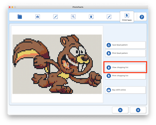Open the help question mark icon
156x125 pixels.
142,17
